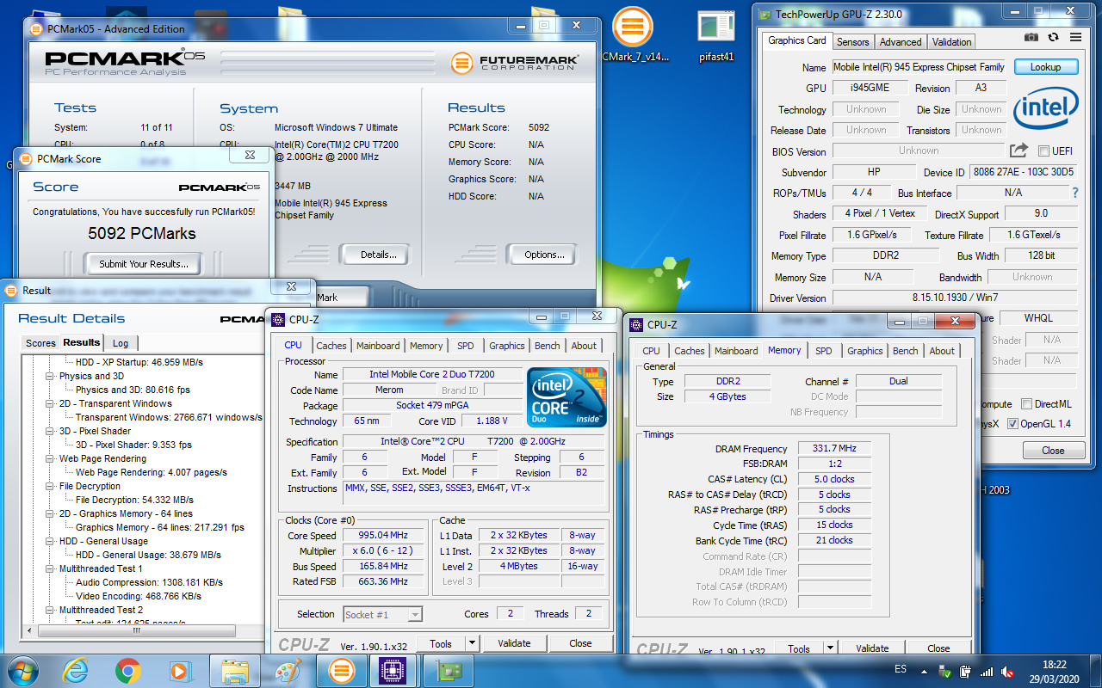Click Close in right CPU-Z window
The height and width of the screenshot is (688, 1102).
tap(938, 648)
